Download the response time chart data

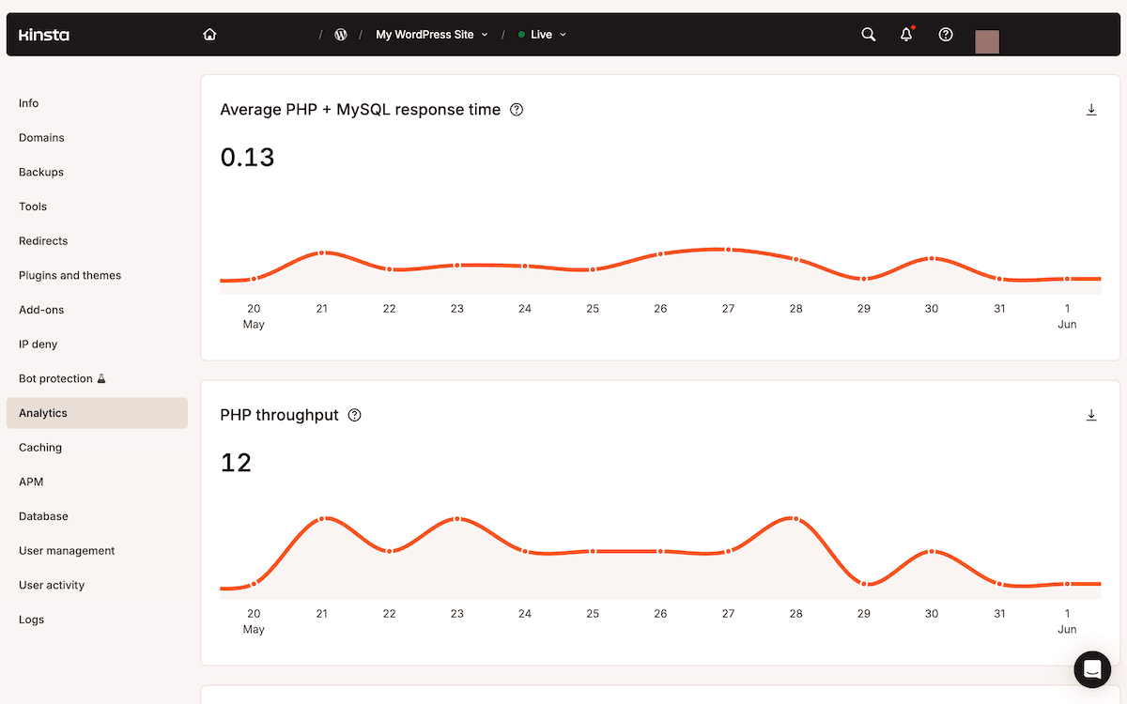(x=1091, y=110)
